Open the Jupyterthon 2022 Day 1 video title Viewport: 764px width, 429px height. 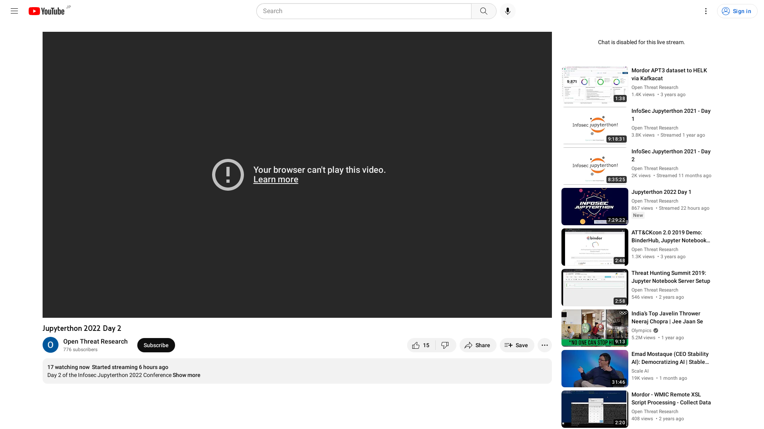tap(661, 192)
